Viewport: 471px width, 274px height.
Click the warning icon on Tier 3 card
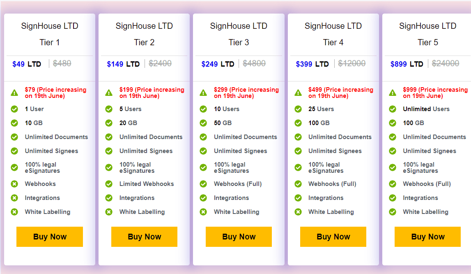[x=203, y=93]
